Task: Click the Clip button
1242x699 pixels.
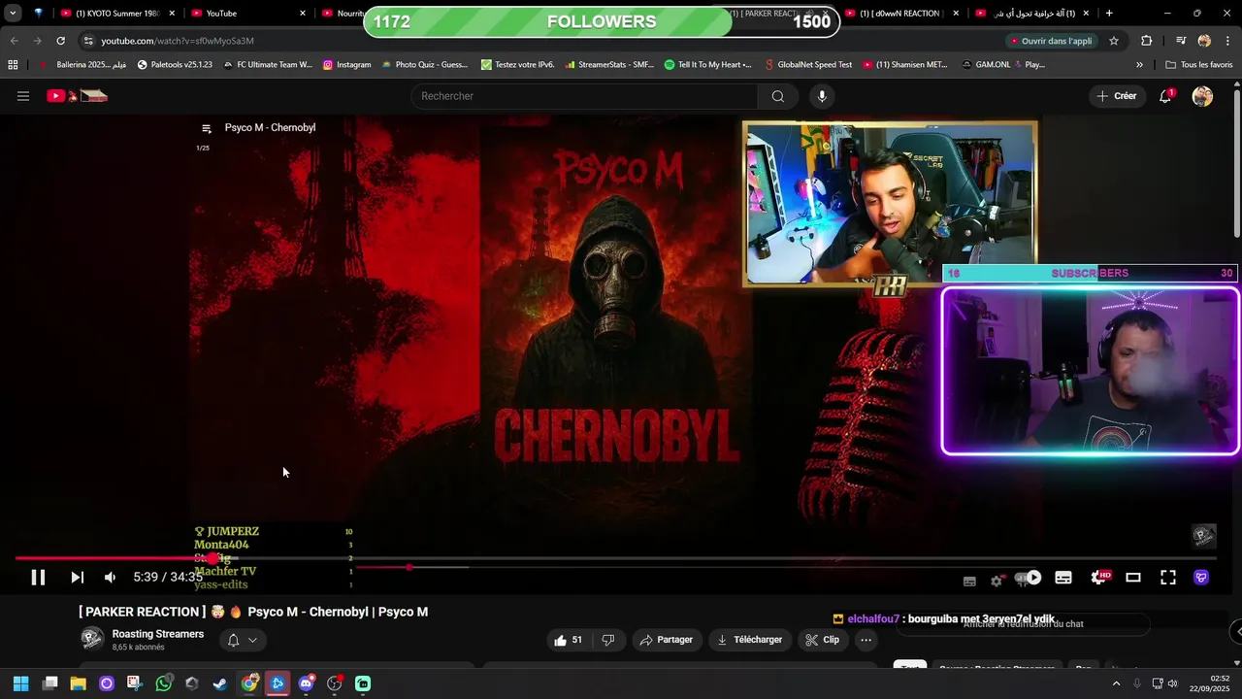Action: click(822, 640)
